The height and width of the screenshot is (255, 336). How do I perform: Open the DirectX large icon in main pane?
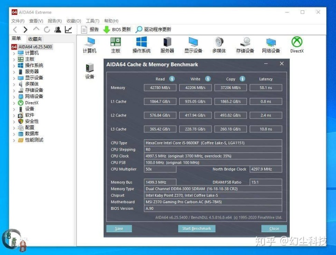click(297, 45)
